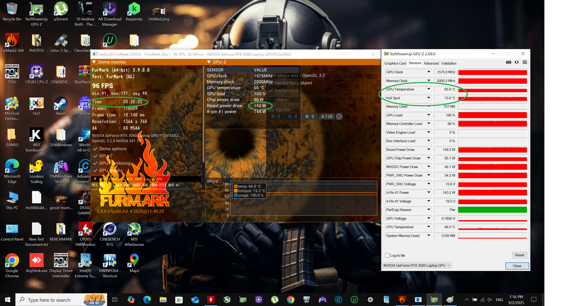Open CINEBENCH R15 desktop shortcut

[109, 234]
